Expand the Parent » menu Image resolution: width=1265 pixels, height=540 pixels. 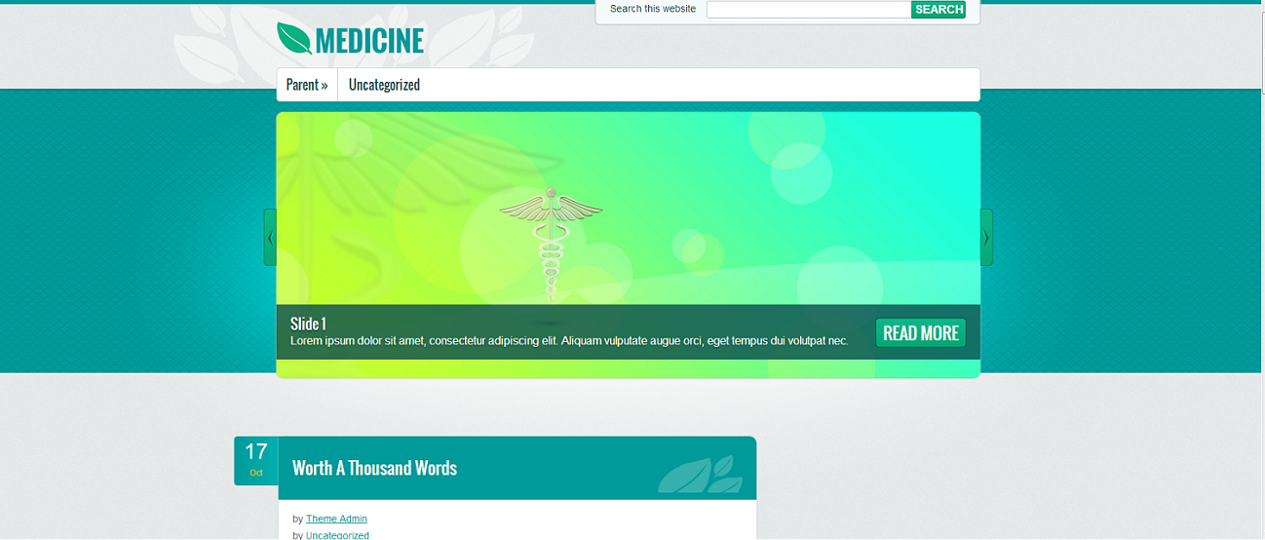point(307,85)
